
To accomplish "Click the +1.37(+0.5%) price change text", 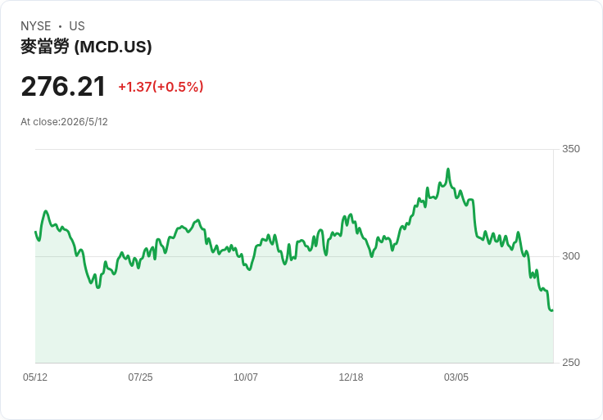I will click(161, 87).
